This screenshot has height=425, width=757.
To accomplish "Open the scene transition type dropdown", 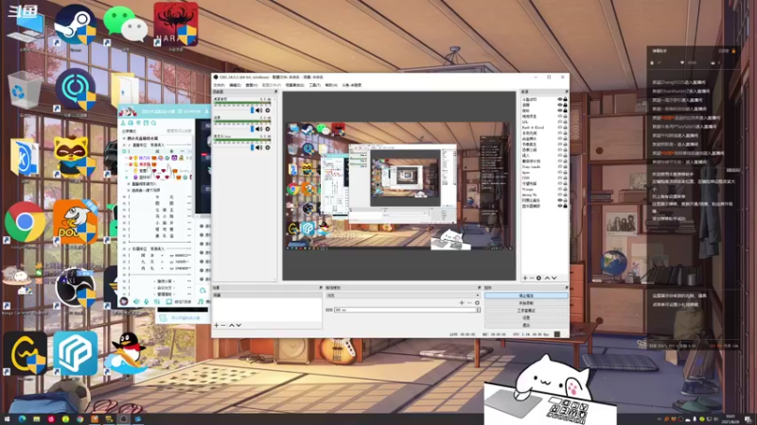I will [403, 296].
